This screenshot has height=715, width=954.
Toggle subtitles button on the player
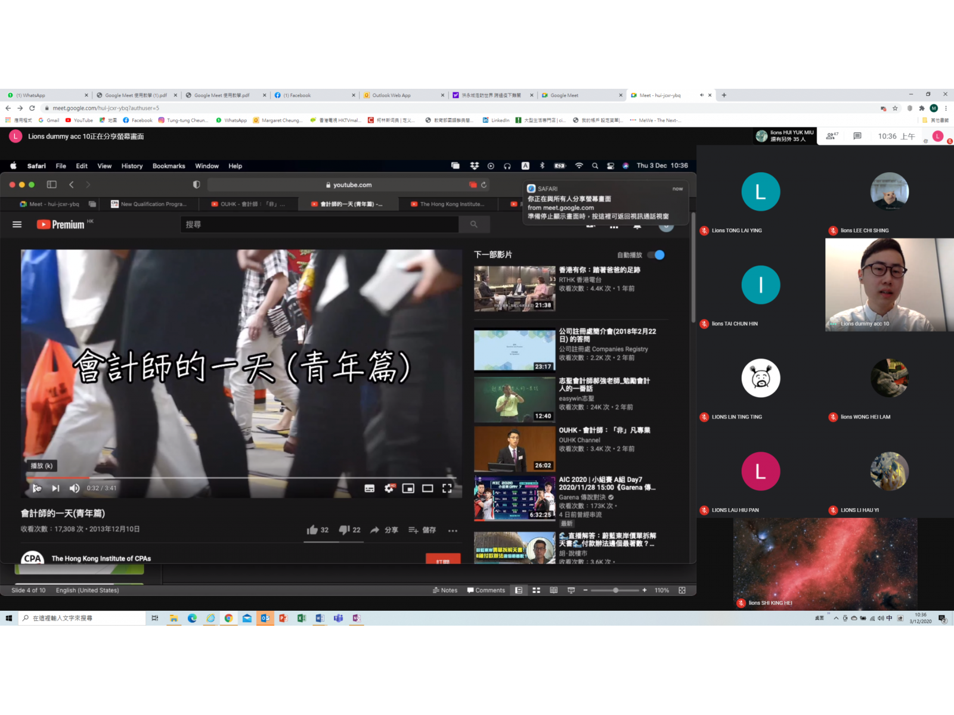[x=370, y=488]
